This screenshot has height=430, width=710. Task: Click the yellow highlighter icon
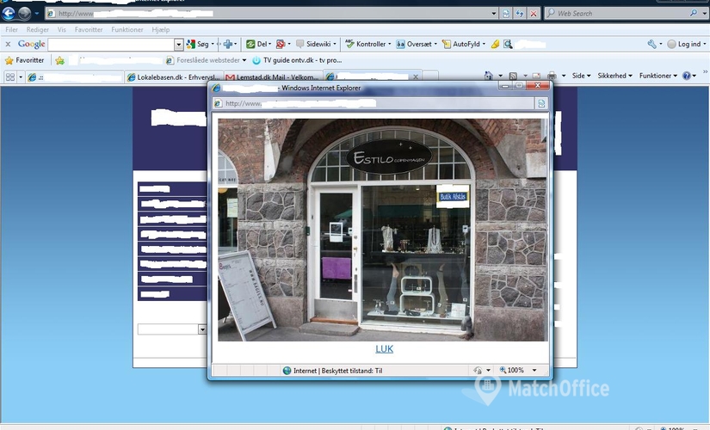pyautogui.click(x=495, y=44)
